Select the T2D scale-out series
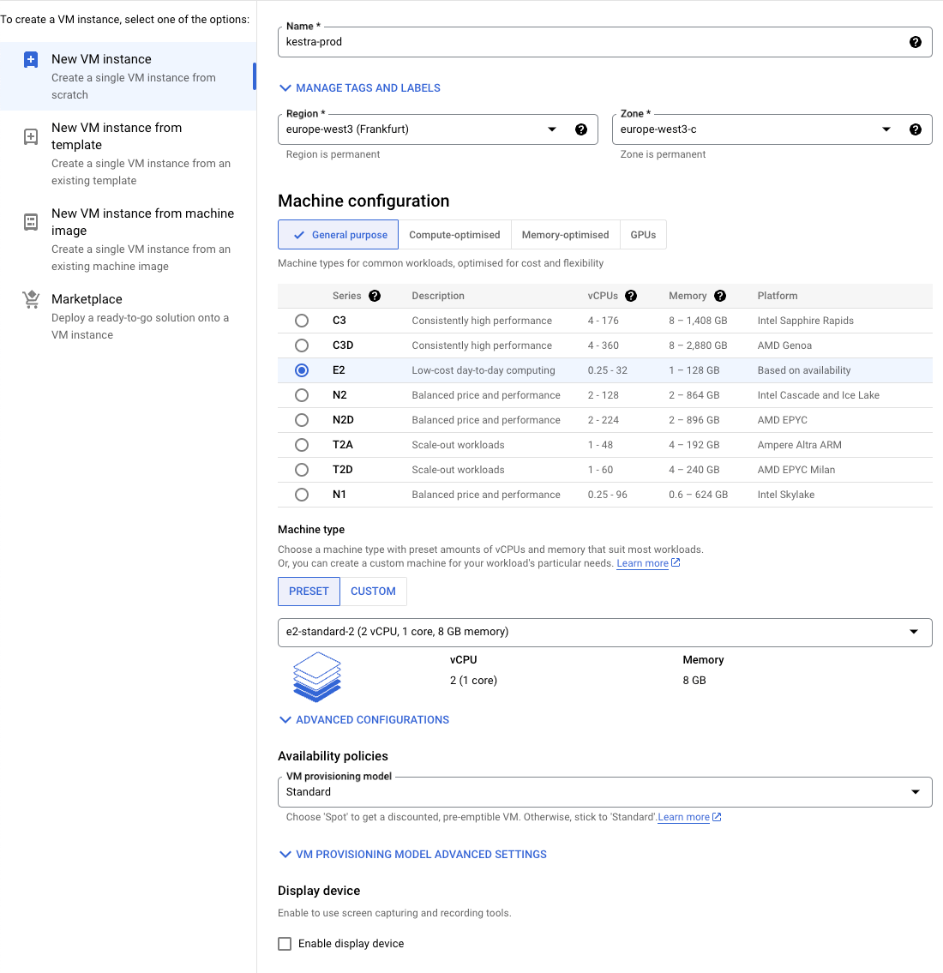The width and height of the screenshot is (943, 973). click(x=301, y=469)
